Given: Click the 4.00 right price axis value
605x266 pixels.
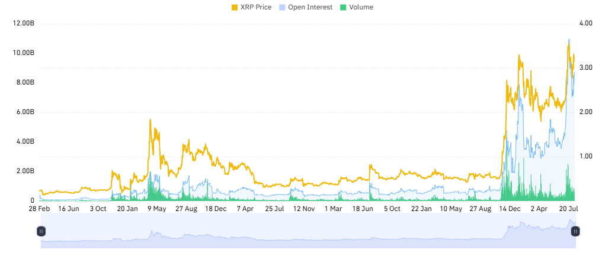Looking at the screenshot, I should tap(585, 24).
